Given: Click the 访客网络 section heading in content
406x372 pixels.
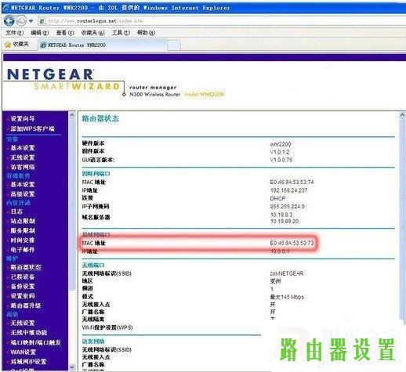Looking at the screenshot, I should [93, 341].
